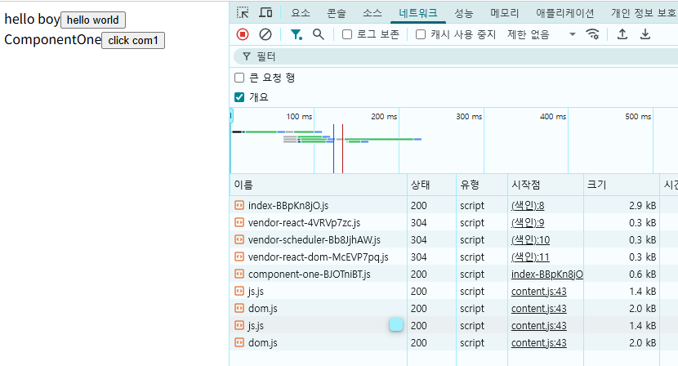This screenshot has width=678, height=366.
Task: Import a HAR file with the upload icon
Action: coord(622,34)
